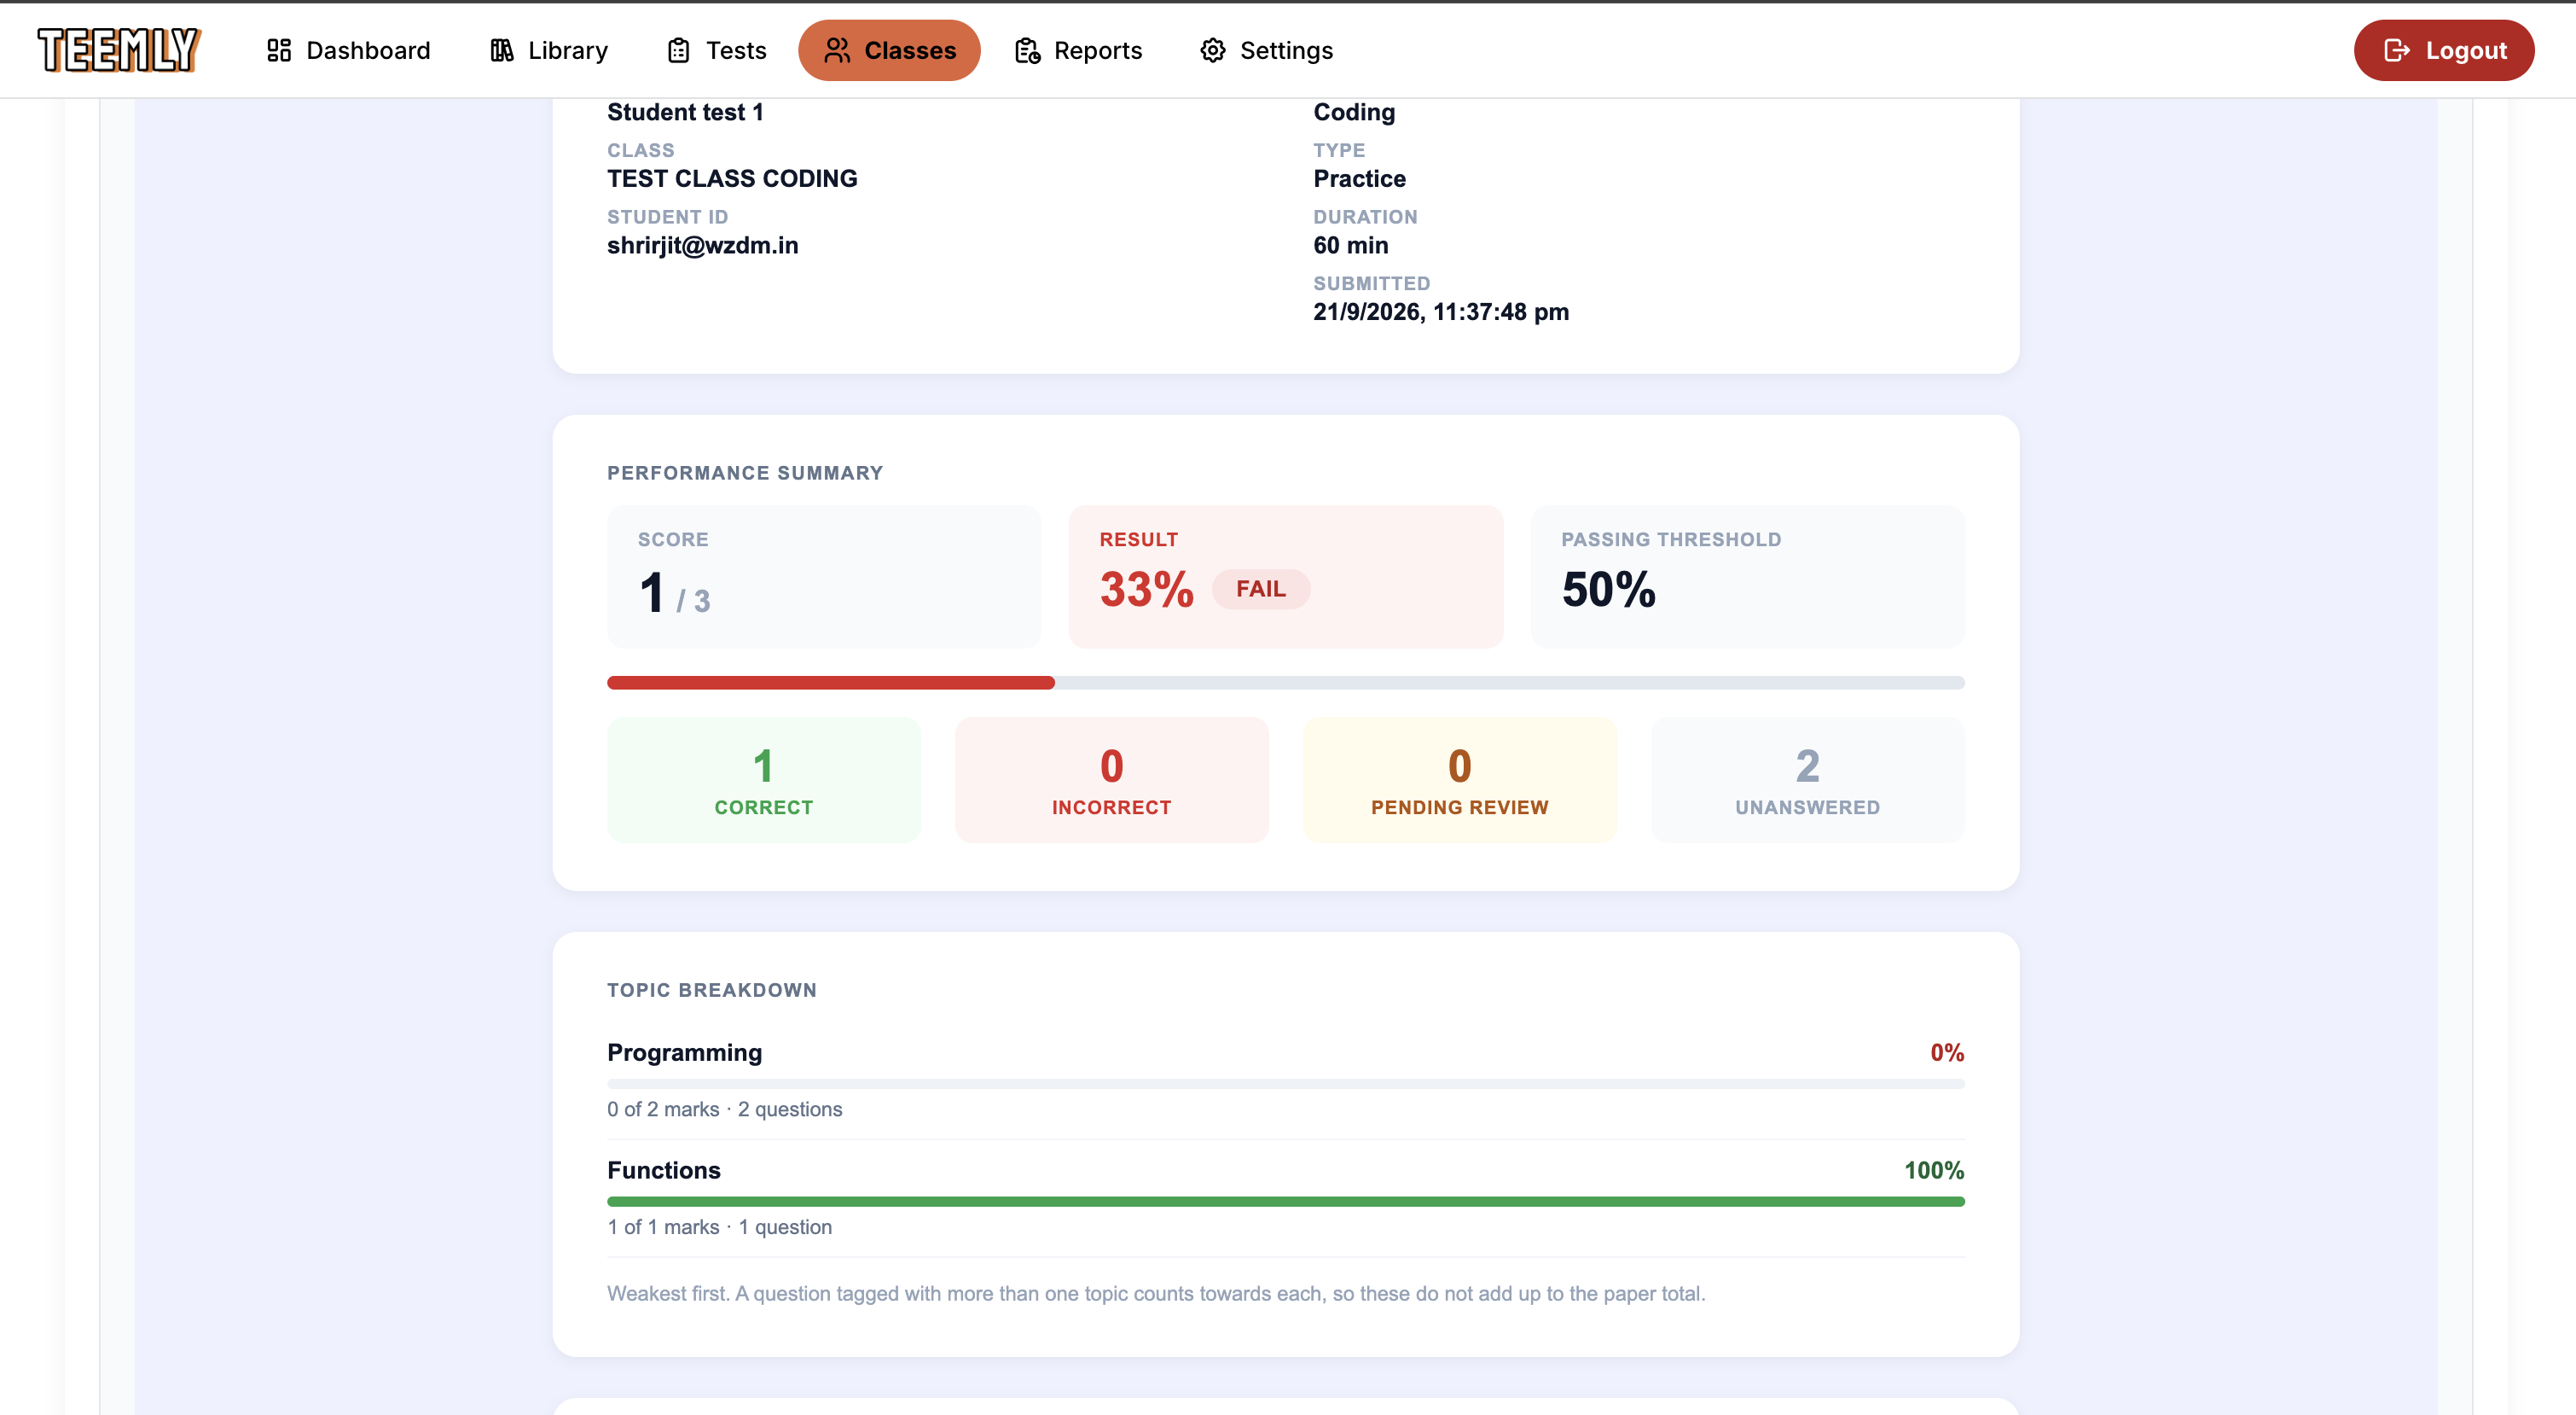Click the FAIL result badge
The width and height of the screenshot is (2576, 1415).
click(1261, 588)
